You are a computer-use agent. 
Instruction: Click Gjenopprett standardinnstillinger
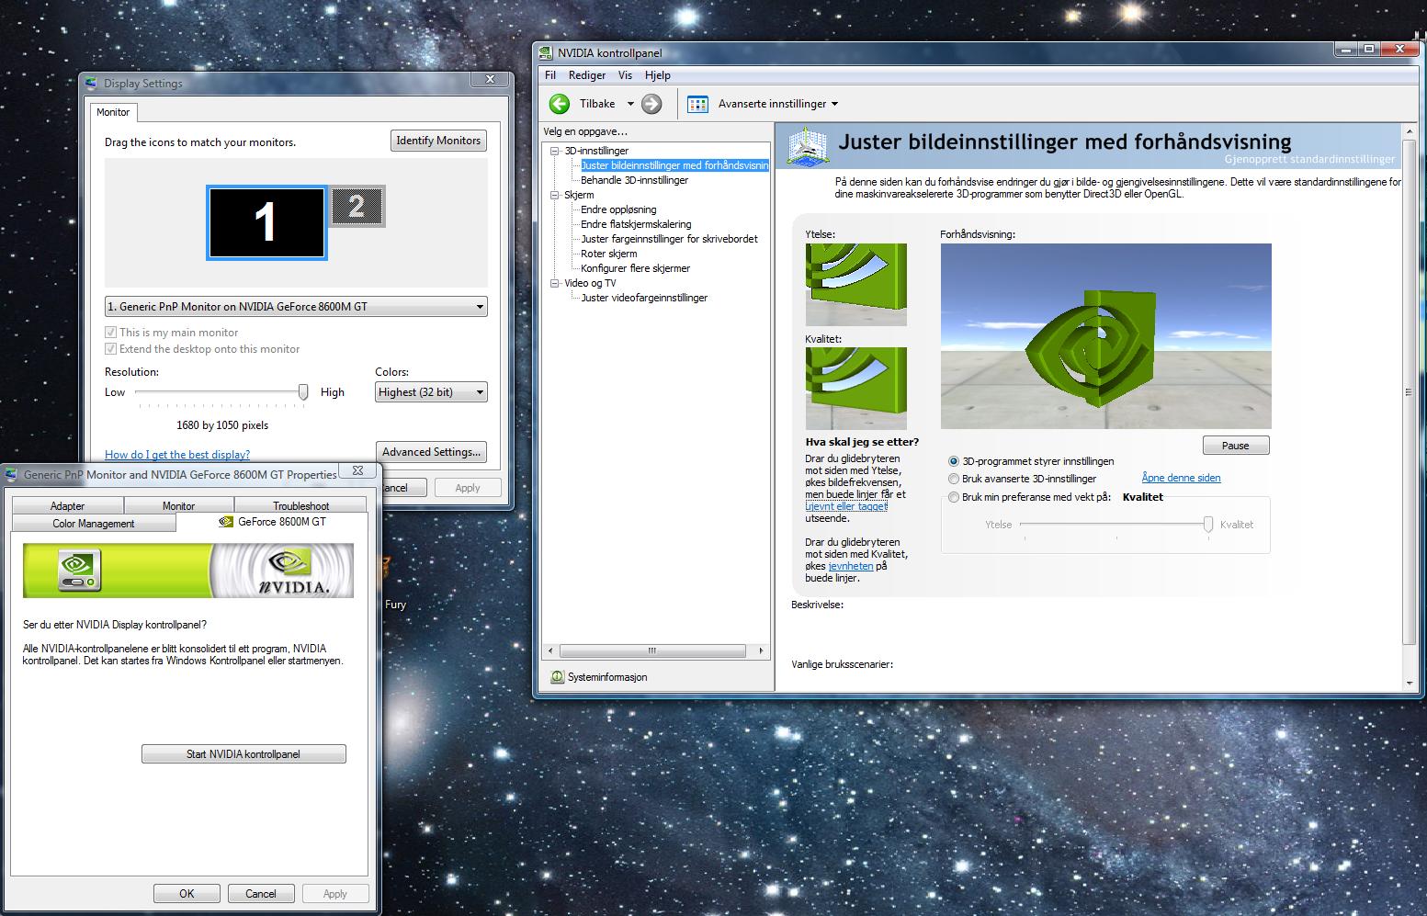pyautogui.click(x=1309, y=159)
